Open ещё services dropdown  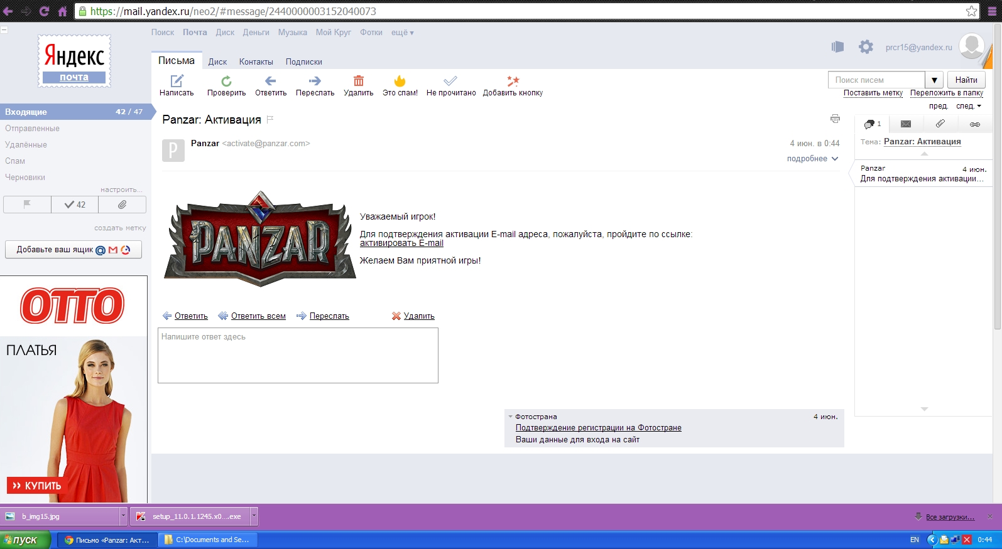click(x=402, y=33)
